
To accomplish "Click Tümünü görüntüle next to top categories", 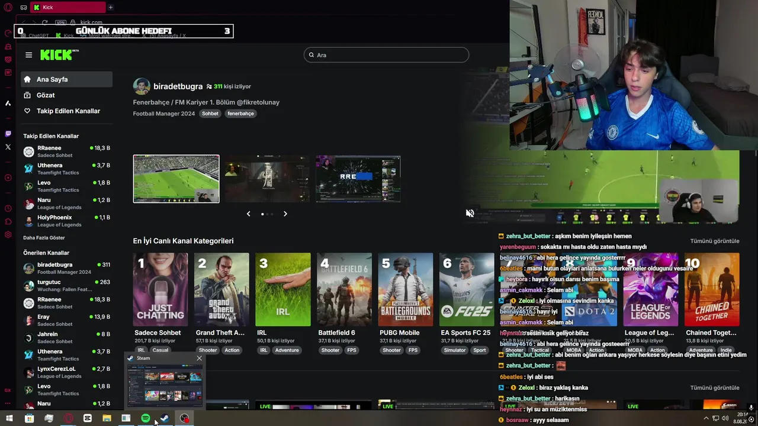I will [715, 241].
